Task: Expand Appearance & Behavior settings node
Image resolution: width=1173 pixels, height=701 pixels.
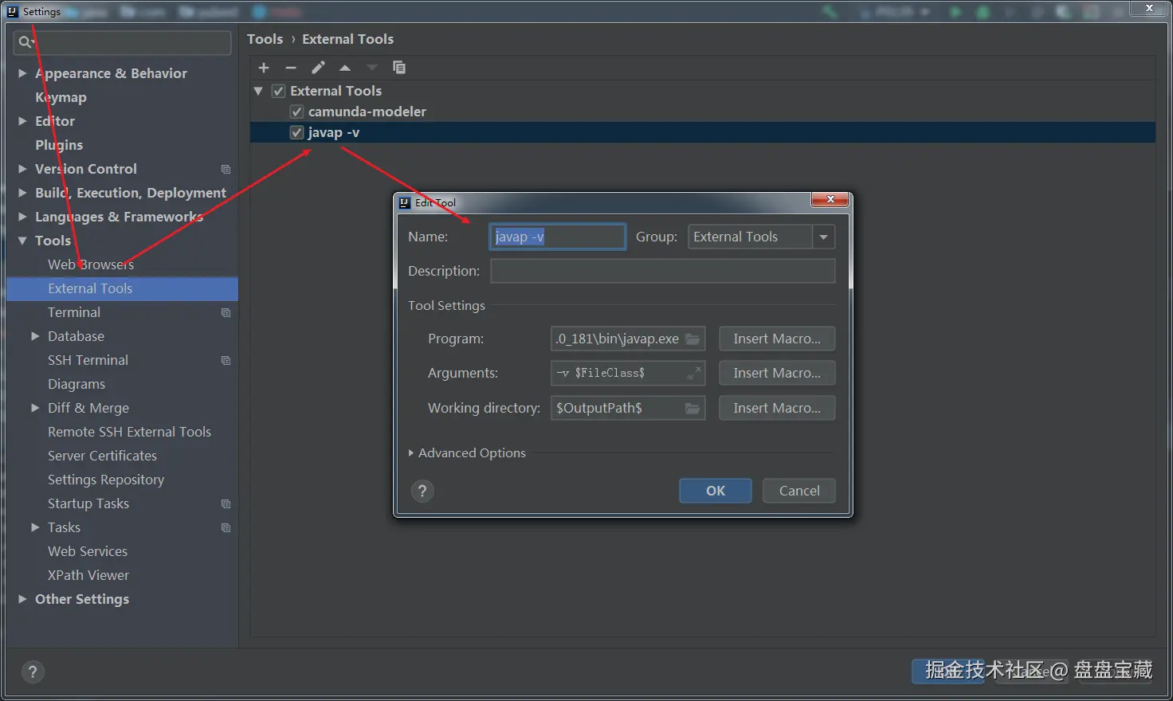Action: tap(22, 73)
